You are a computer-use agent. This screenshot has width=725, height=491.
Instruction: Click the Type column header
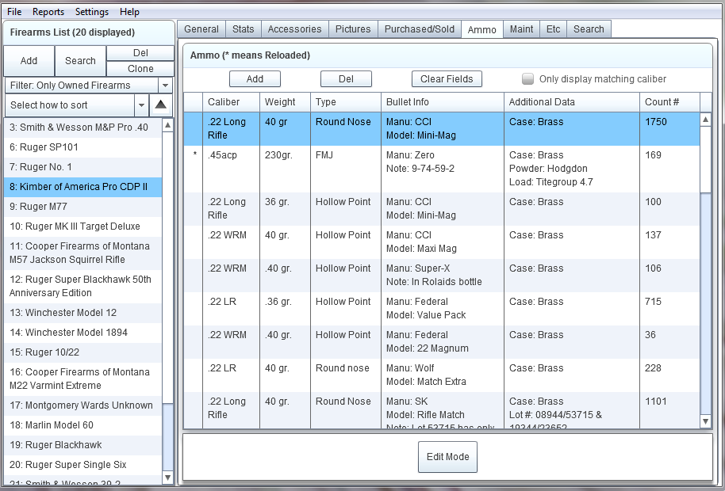(346, 102)
